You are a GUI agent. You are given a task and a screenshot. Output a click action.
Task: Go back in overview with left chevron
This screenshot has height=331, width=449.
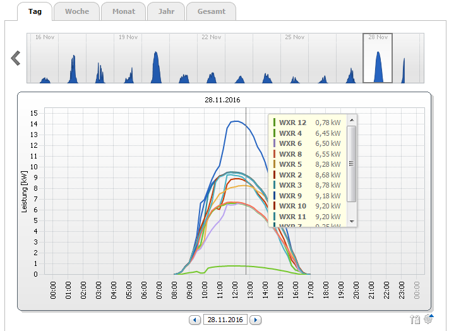coord(16,58)
